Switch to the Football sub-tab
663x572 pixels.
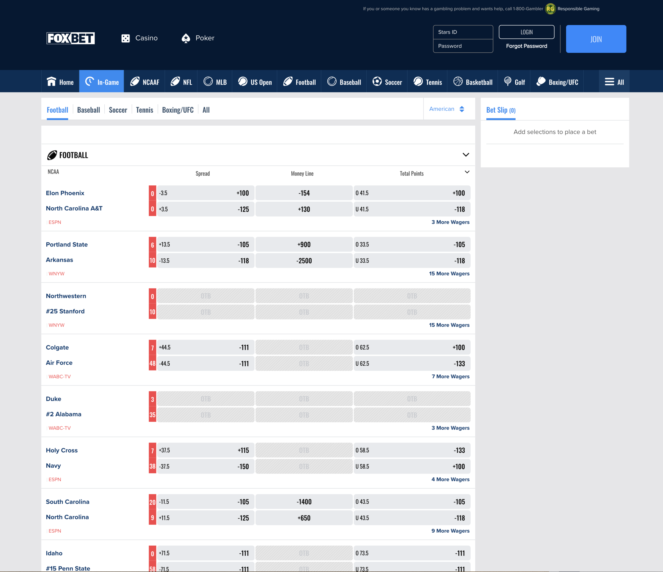point(57,110)
